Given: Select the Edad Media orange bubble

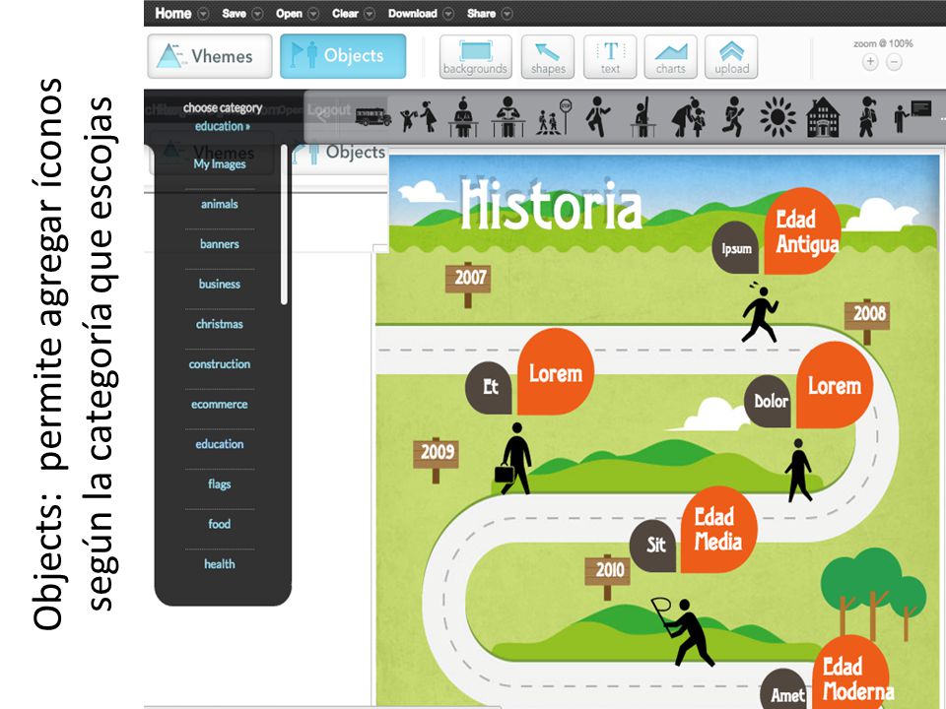Looking at the screenshot, I should (x=719, y=530).
